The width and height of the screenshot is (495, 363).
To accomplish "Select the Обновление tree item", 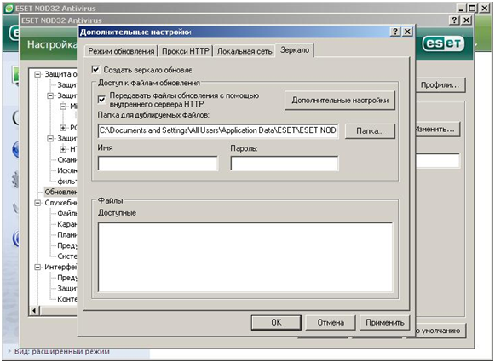I will (60, 192).
